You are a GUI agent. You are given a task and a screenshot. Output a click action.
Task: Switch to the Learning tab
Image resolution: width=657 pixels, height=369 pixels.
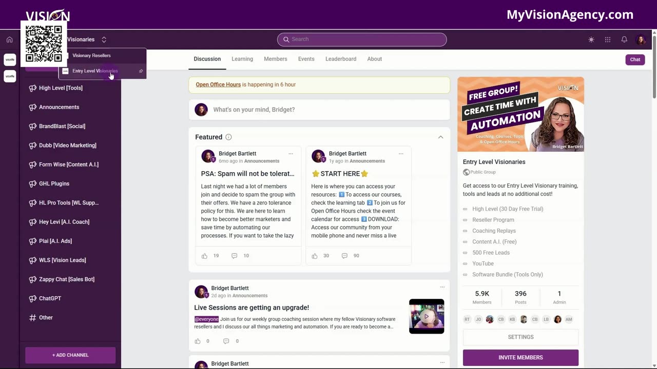(242, 59)
